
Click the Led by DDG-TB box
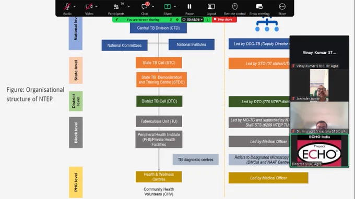(x=259, y=44)
